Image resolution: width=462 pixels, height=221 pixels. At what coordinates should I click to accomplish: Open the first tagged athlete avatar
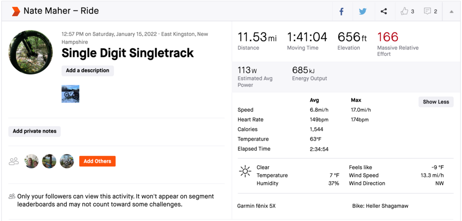(31, 161)
